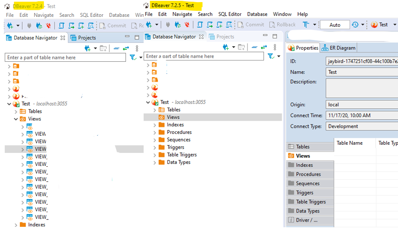Click table name filter field in 7.2.5 navigator
398x232 pixels.
coord(204,56)
